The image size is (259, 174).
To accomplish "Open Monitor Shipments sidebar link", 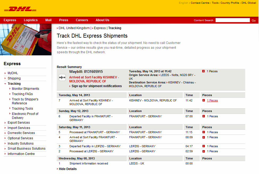I will [25, 89].
